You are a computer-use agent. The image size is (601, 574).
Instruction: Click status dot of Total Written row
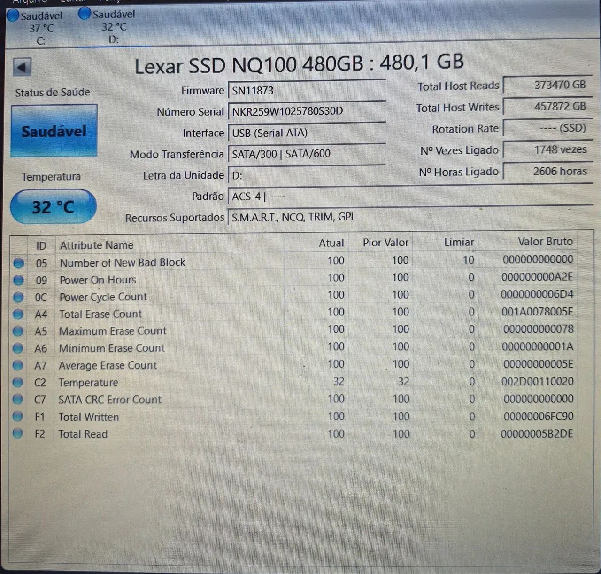[18, 417]
